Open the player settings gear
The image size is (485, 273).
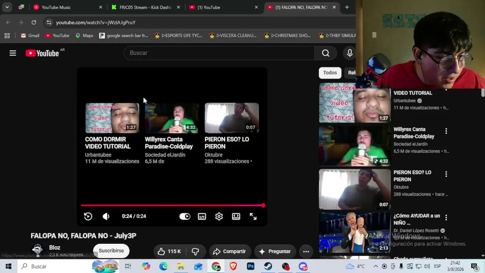[x=219, y=217]
